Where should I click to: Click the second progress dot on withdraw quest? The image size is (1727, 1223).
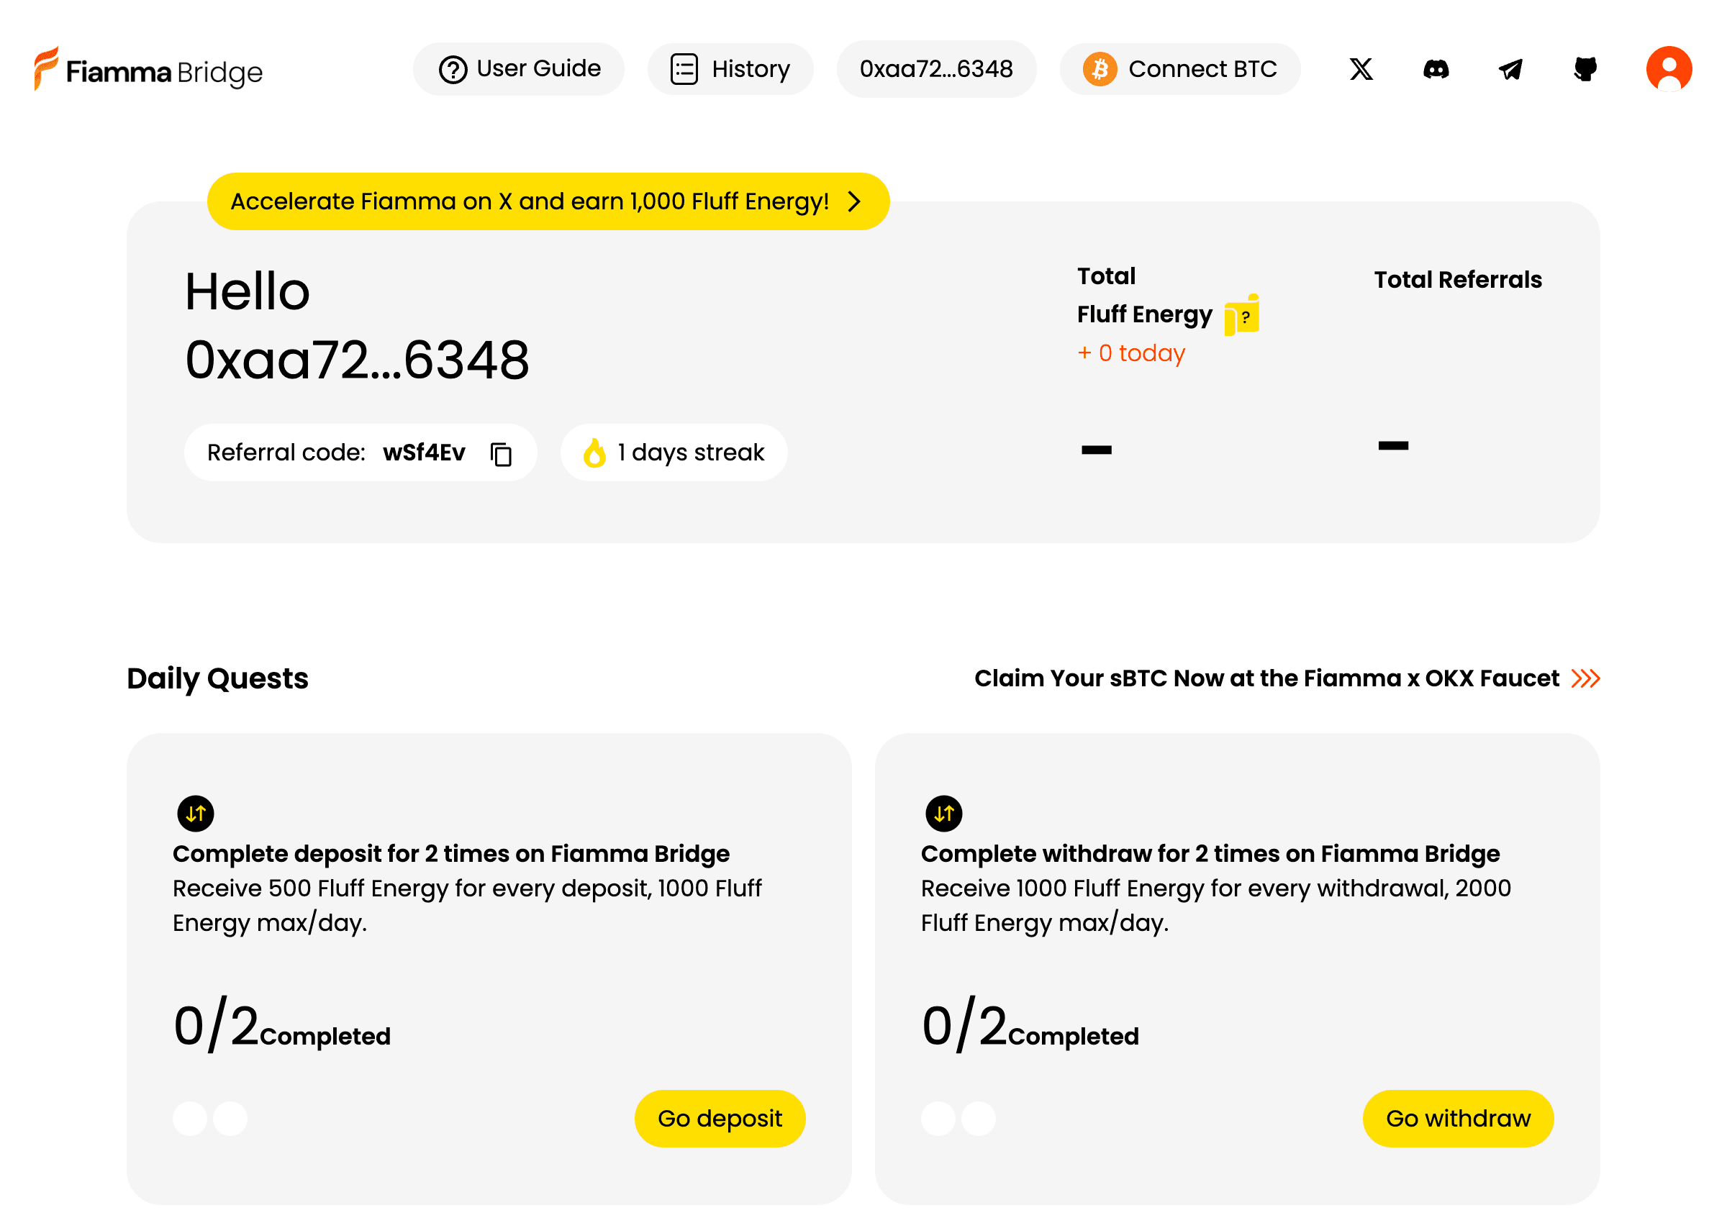pyautogui.click(x=979, y=1118)
